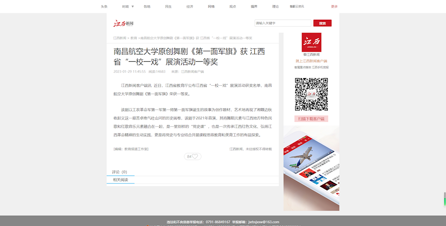Click the 江西新闻 breadcrumb link

[120, 38]
